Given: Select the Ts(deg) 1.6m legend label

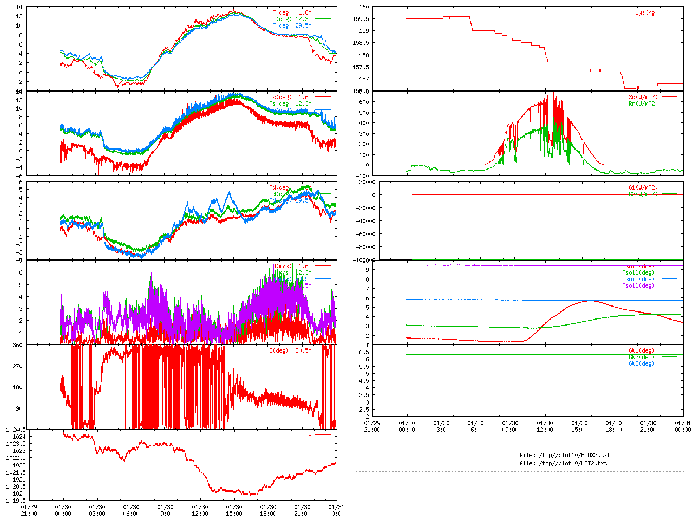Looking at the screenshot, I should tap(290, 97).
